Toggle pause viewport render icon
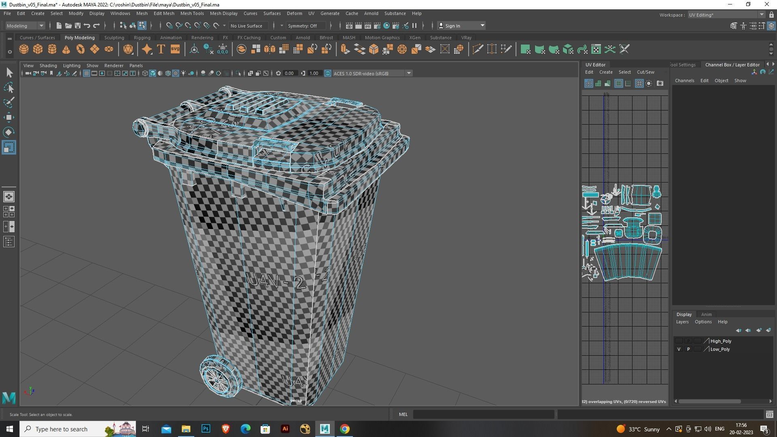This screenshot has width=777, height=437. coord(414,25)
